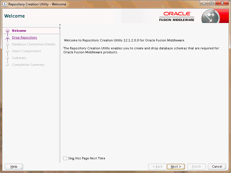
Task: Click the disabled Finish button
Action: tap(196, 166)
